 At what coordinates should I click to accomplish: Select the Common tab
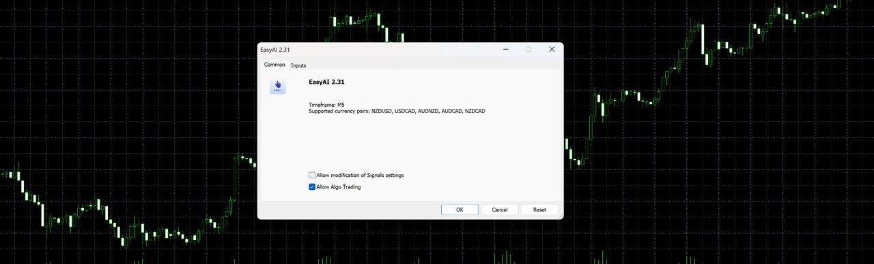point(274,65)
